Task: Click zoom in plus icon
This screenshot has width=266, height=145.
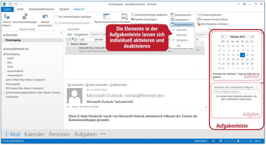Action: tap(251, 141)
